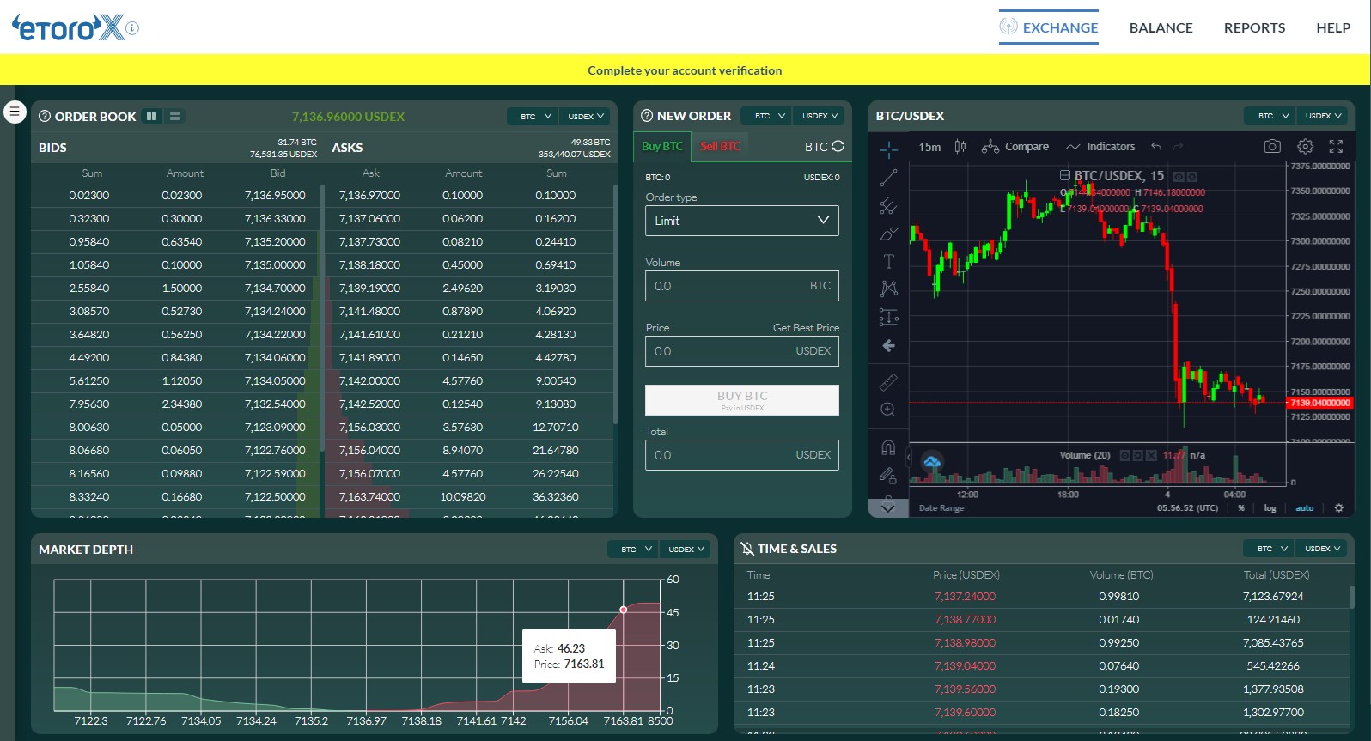Take a chart snapshot with the camera icon
The width and height of the screenshot is (1371, 741).
pyautogui.click(x=1272, y=146)
